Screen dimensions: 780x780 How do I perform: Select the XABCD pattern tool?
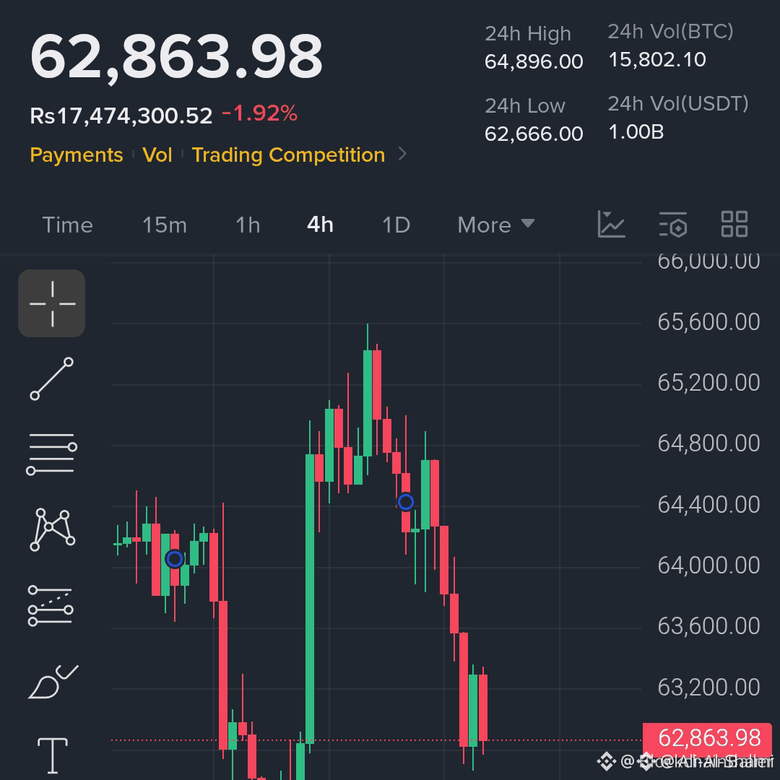pos(52,529)
